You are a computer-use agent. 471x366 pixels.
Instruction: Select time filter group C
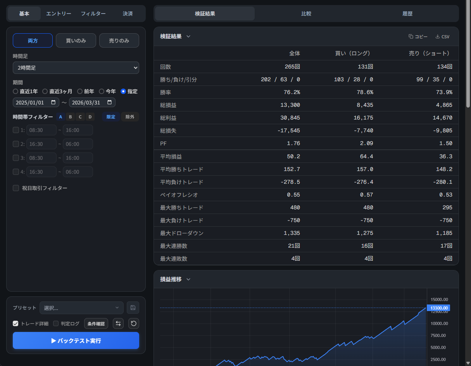[80, 117]
